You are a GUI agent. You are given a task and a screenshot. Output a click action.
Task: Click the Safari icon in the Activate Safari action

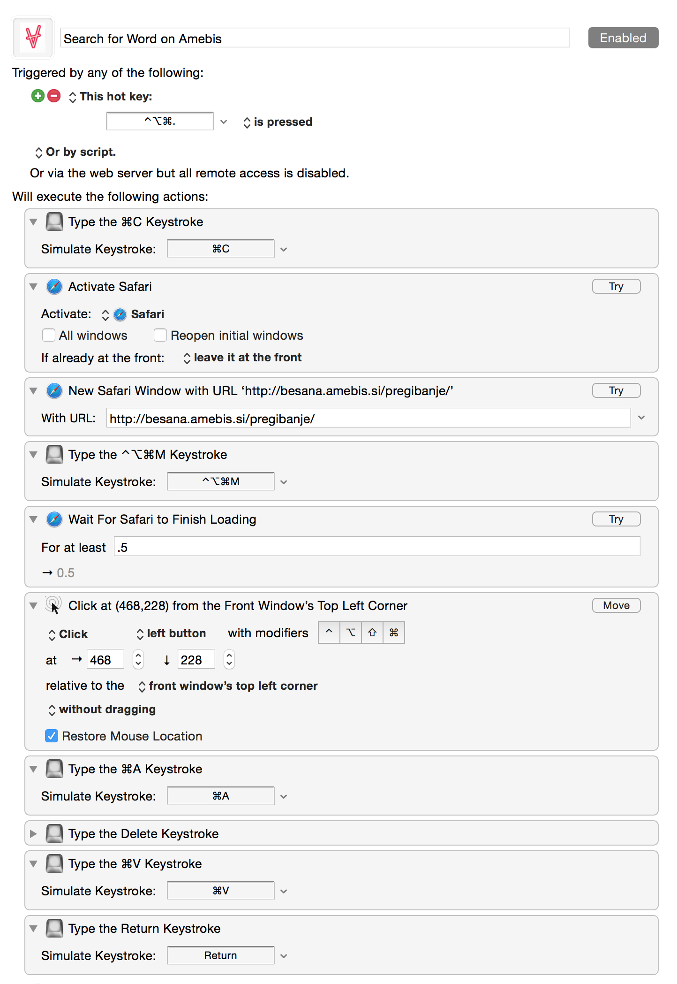[54, 286]
